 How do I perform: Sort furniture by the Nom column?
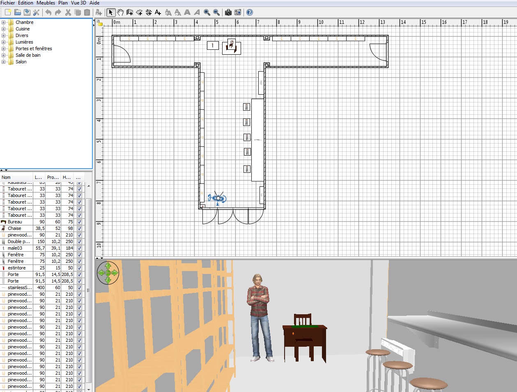16,177
